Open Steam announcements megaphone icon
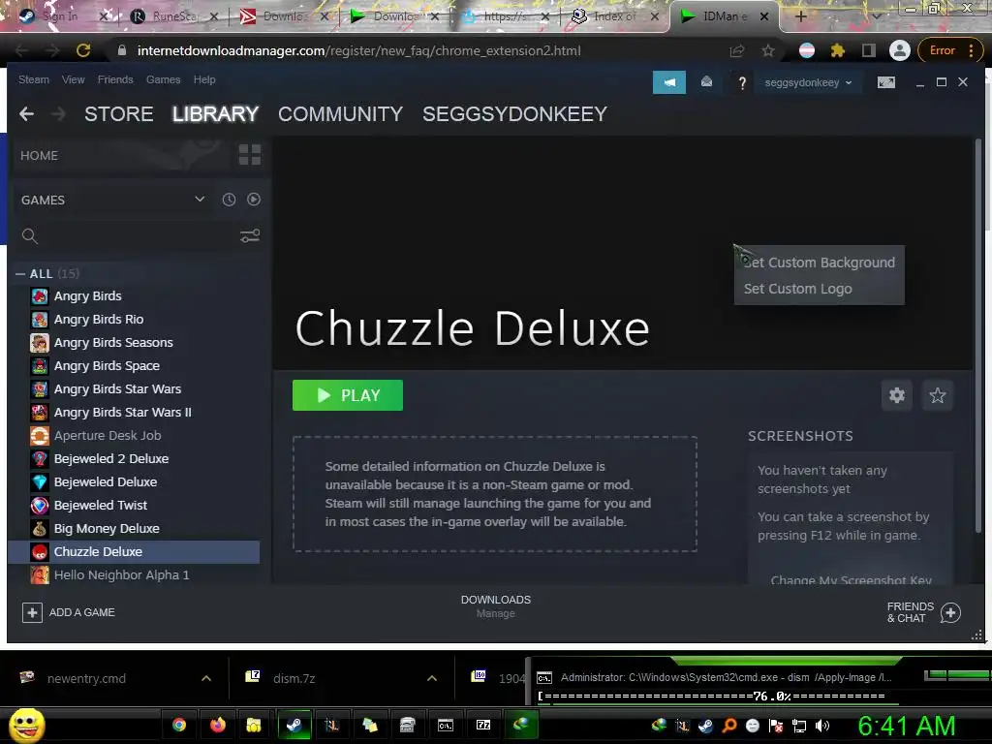This screenshot has height=744, width=992. coord(668,82)
